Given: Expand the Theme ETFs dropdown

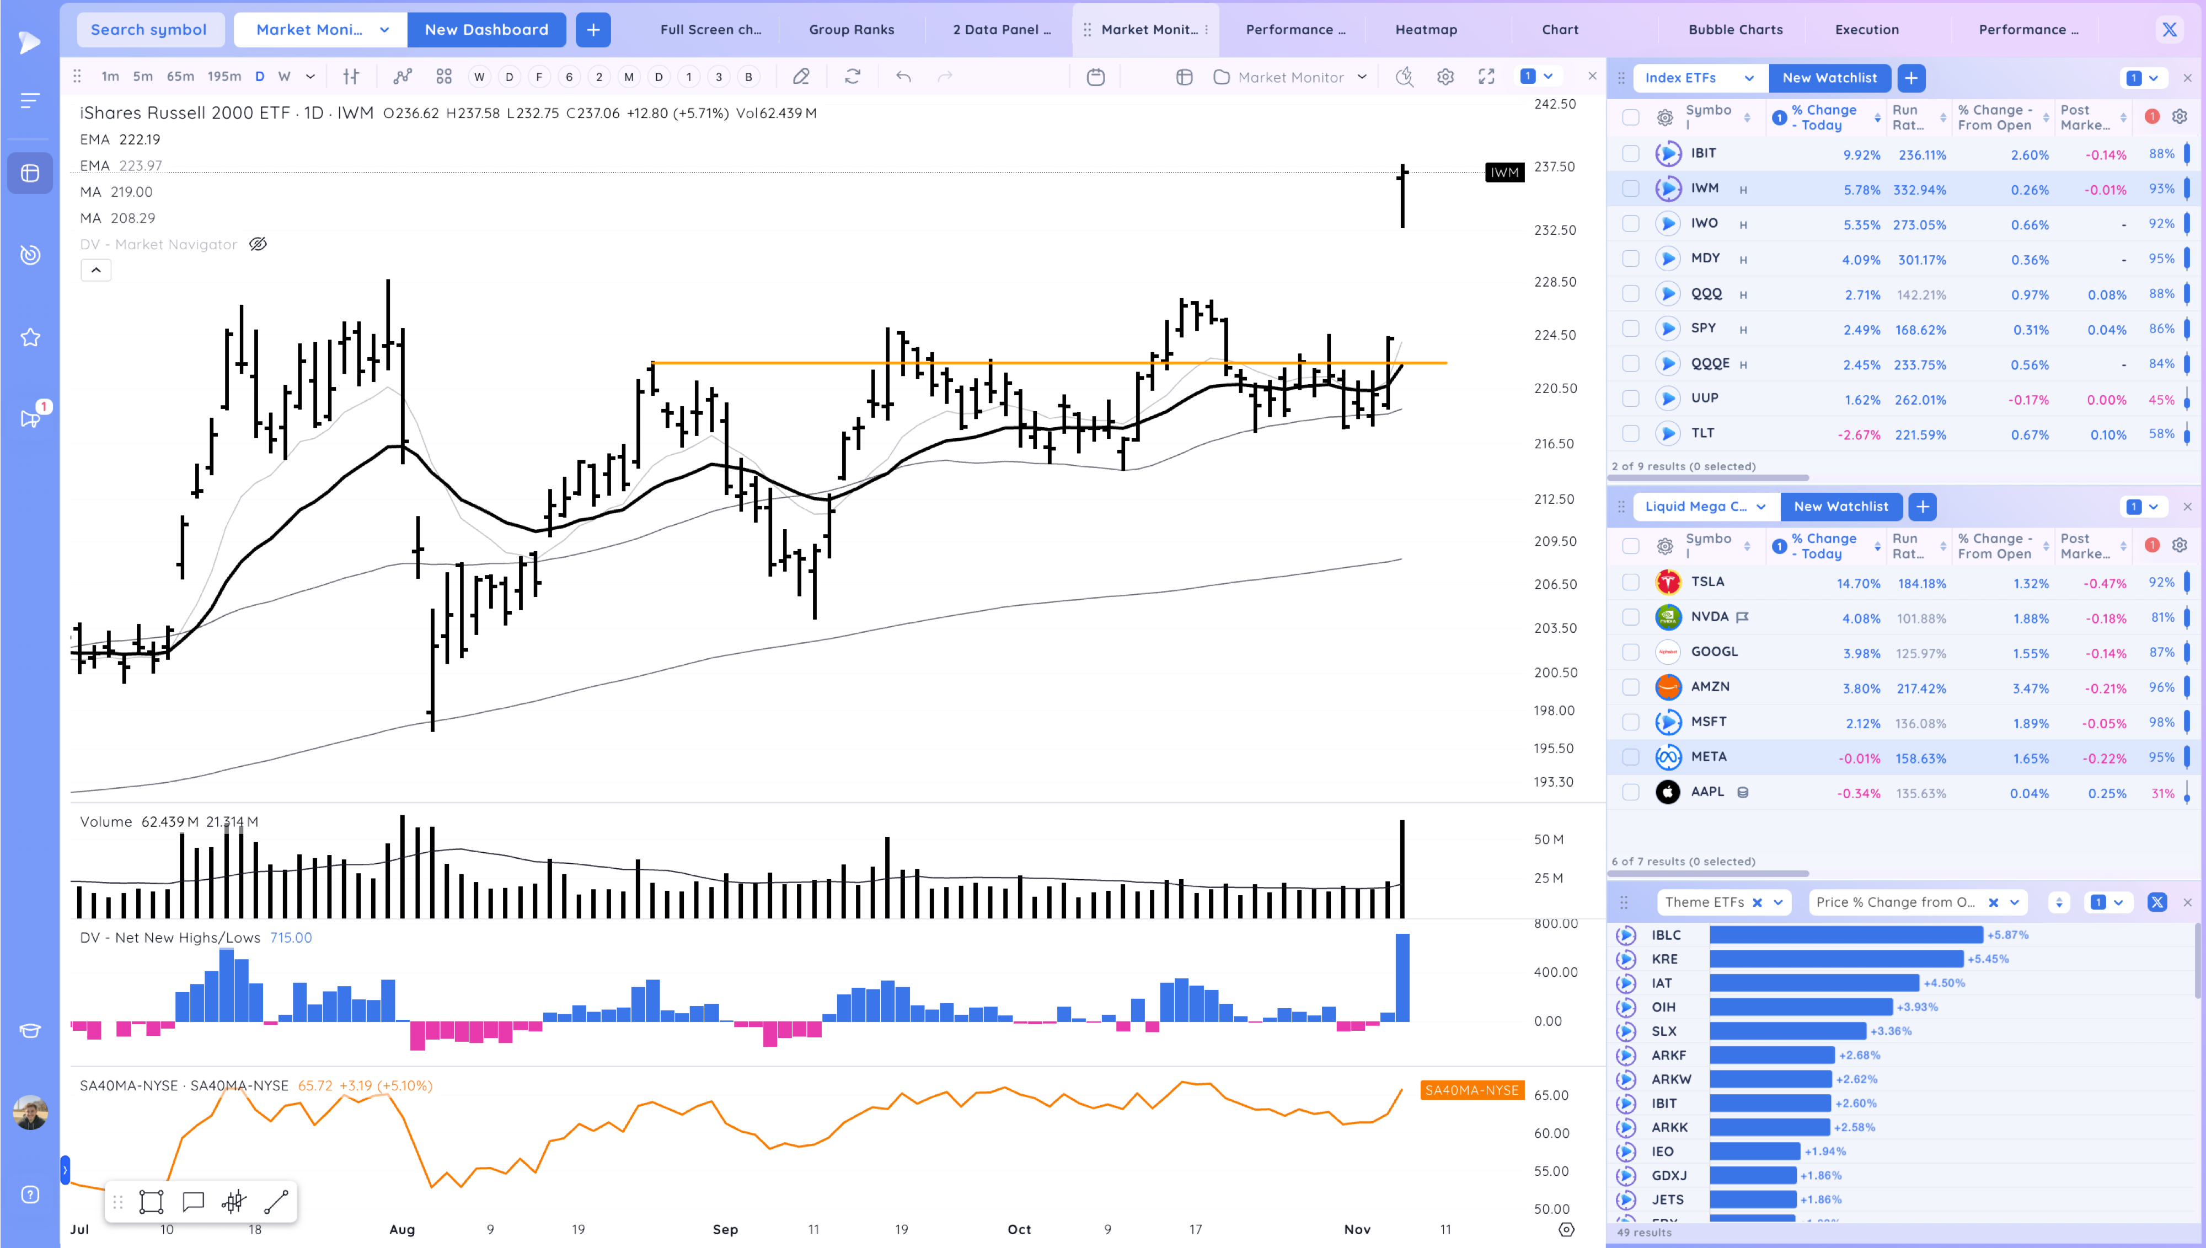Looking at the screenshot, I should (1778, 902).
